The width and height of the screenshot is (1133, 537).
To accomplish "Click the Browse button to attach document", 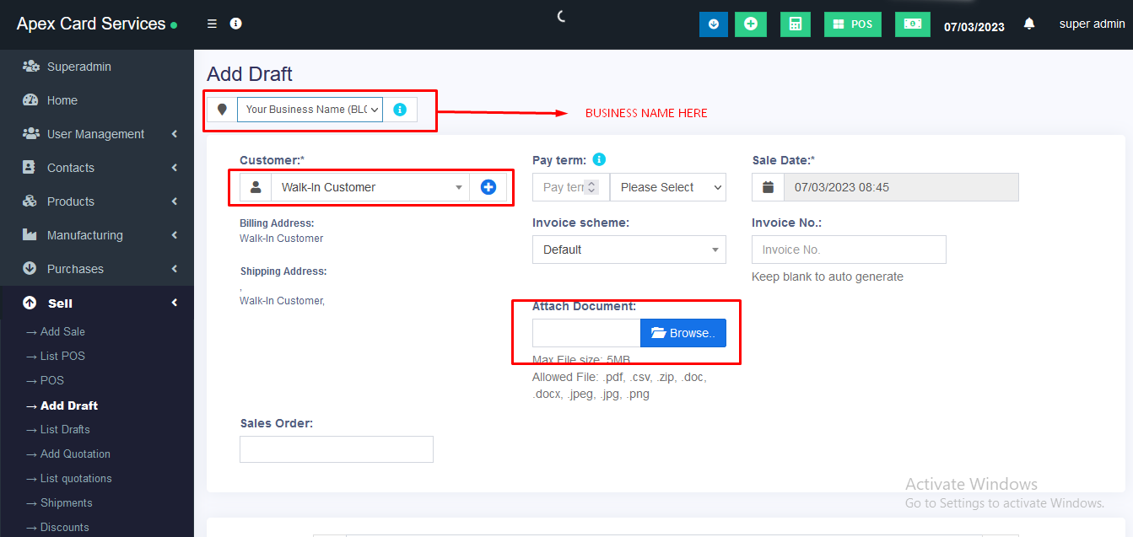I will 682,333.
